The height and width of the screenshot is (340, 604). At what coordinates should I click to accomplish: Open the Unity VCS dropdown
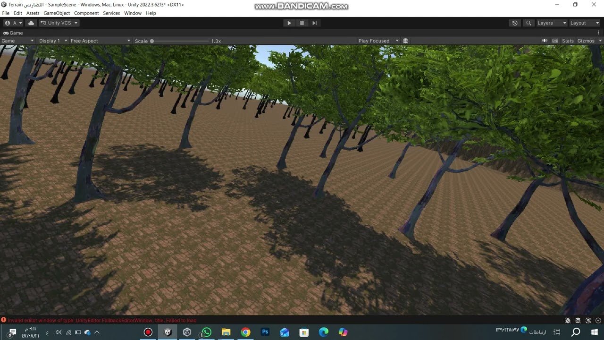[x=59, y=23]
